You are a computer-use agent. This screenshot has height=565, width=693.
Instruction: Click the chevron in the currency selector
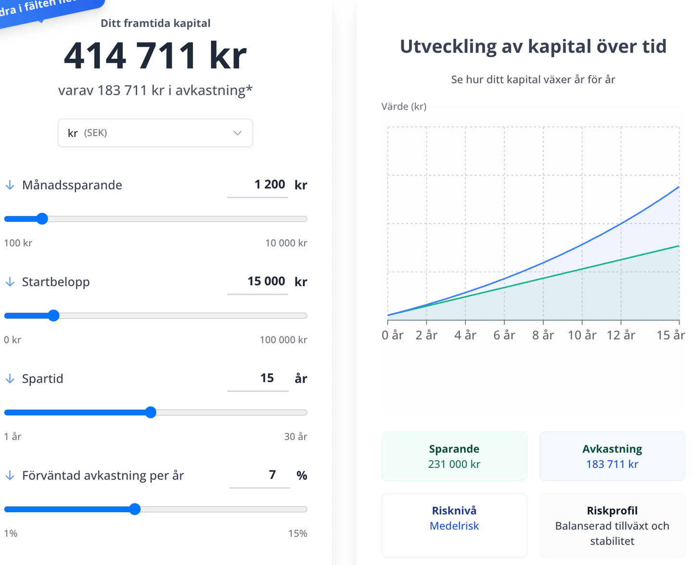[x=237, y=133]
